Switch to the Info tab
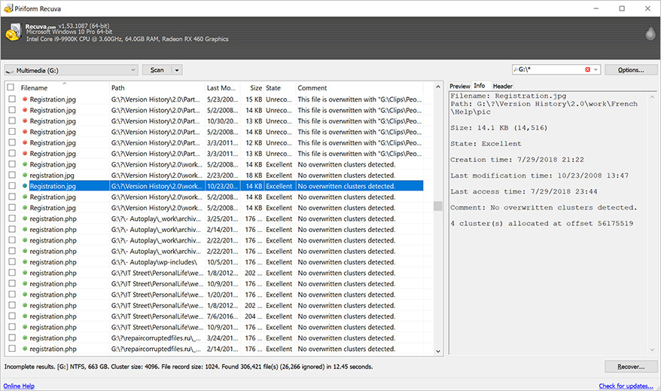The image size is (661, 391). tap(480, 86)
